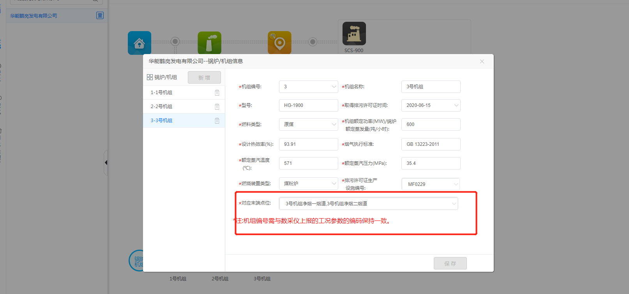This screenshot has width=629, height=294.
Task: Open the 燃料类型 dropdown showing 原煤
Action: point(309,124)
